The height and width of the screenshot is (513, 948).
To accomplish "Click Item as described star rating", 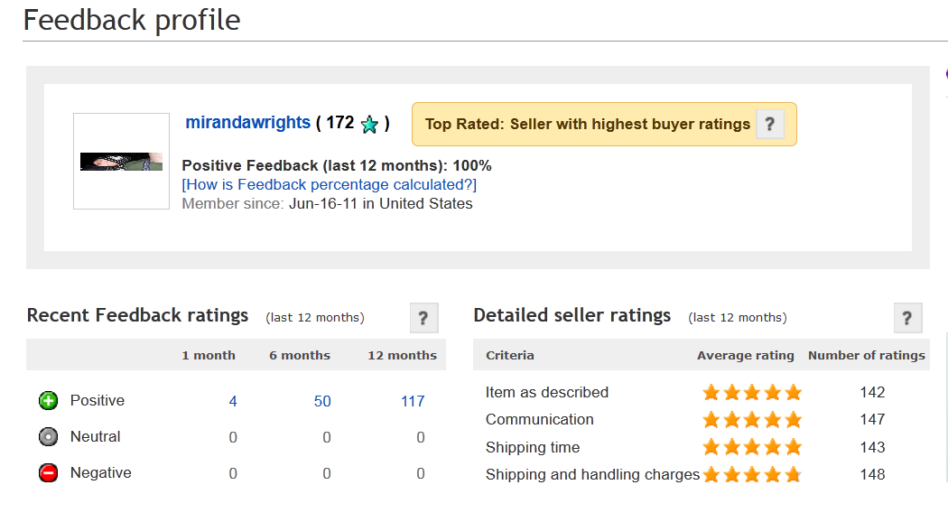I will [752, 393].
